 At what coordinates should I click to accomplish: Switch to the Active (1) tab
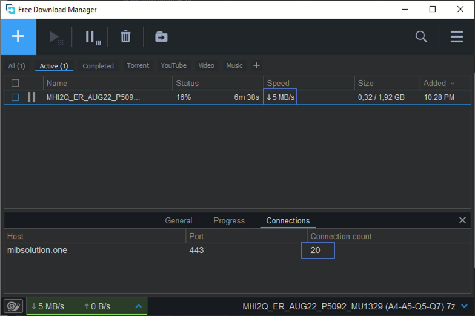(x=54, y=65)
